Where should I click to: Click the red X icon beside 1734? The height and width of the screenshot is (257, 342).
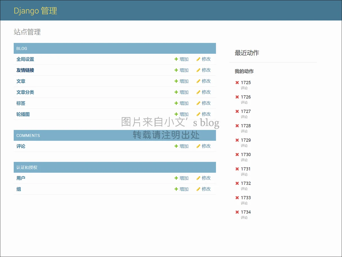237,212
